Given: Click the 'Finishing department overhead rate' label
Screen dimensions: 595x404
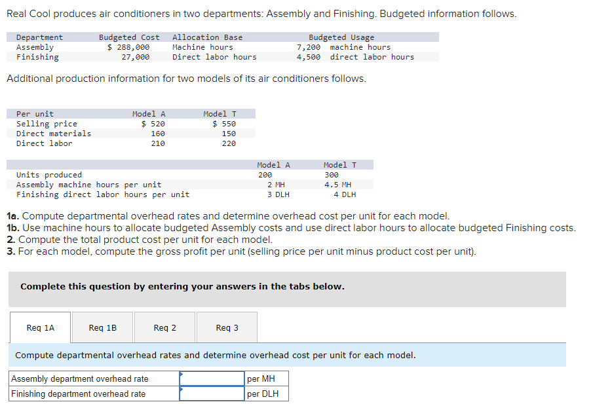Looking at the screenshot, I should click(78, 394).
